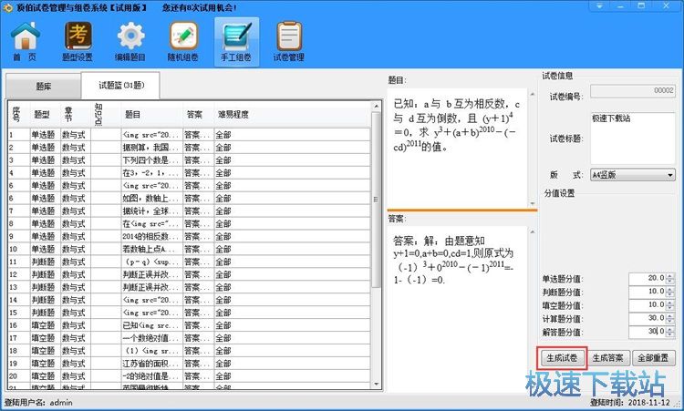Click the 试卷标题 text field
Image resolution: width=684 pixels, height=411 pixels.
click(x=633, y=138)
